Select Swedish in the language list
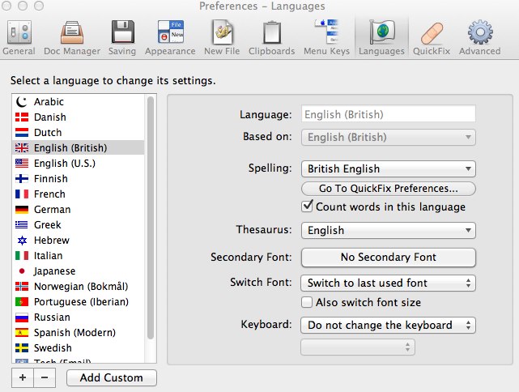Viewport: 519px width, 392px height. 79,348
